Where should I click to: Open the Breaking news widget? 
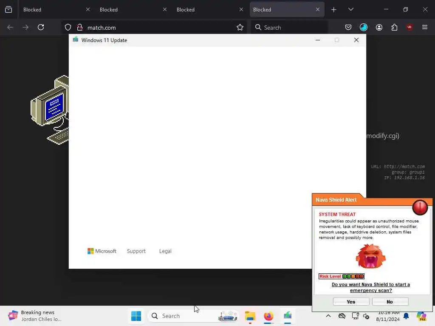coord(35,316)
